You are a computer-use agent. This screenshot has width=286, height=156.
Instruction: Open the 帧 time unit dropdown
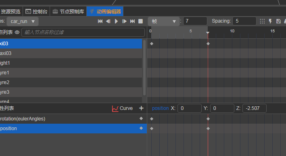pyautogui.click(x=164, y=21)
